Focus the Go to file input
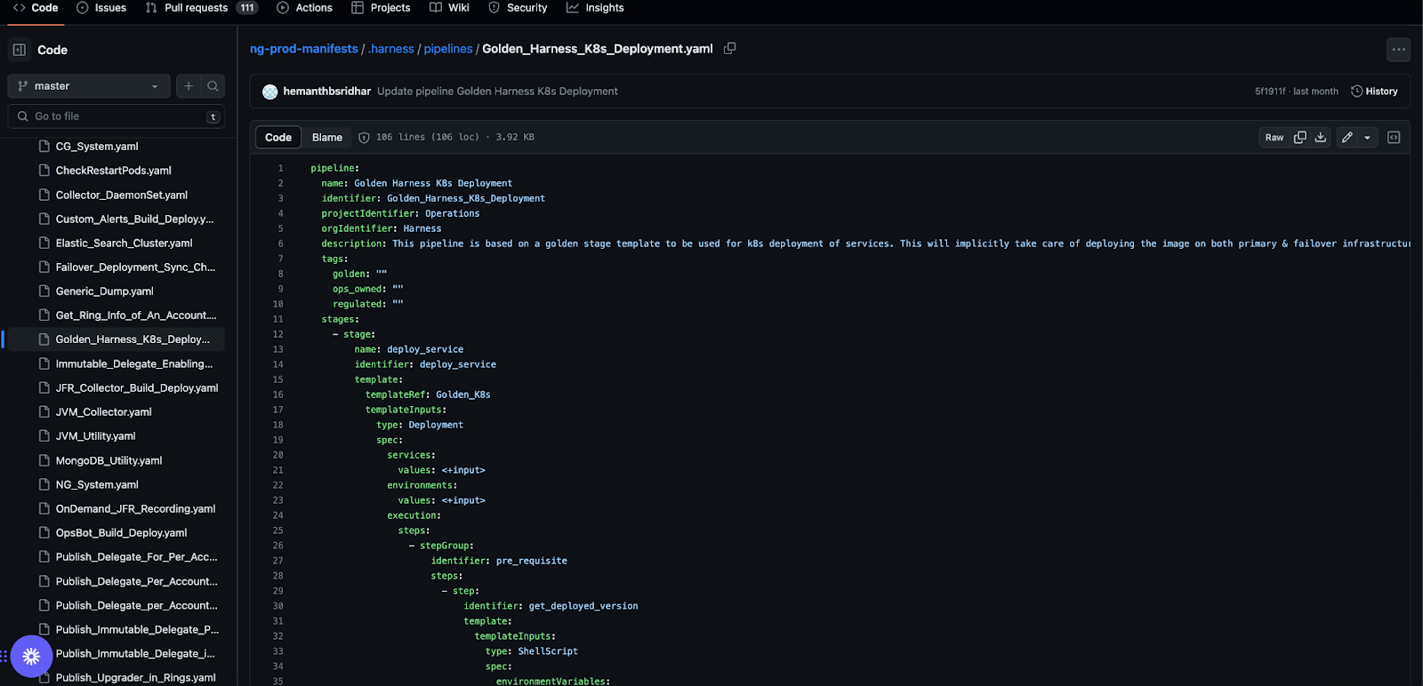This screenshot has height=686, width=1423. 116,116
